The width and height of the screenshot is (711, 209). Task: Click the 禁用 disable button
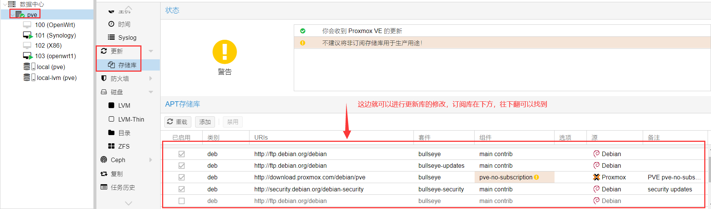[233, 122]
